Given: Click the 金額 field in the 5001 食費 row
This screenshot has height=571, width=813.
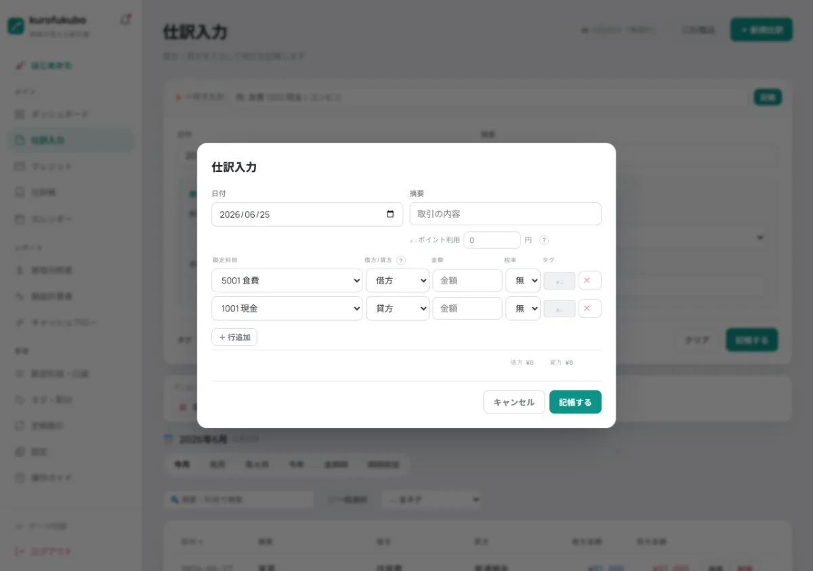Looking at the screenshot, I should pyautogui.click(x=467, y=280).
